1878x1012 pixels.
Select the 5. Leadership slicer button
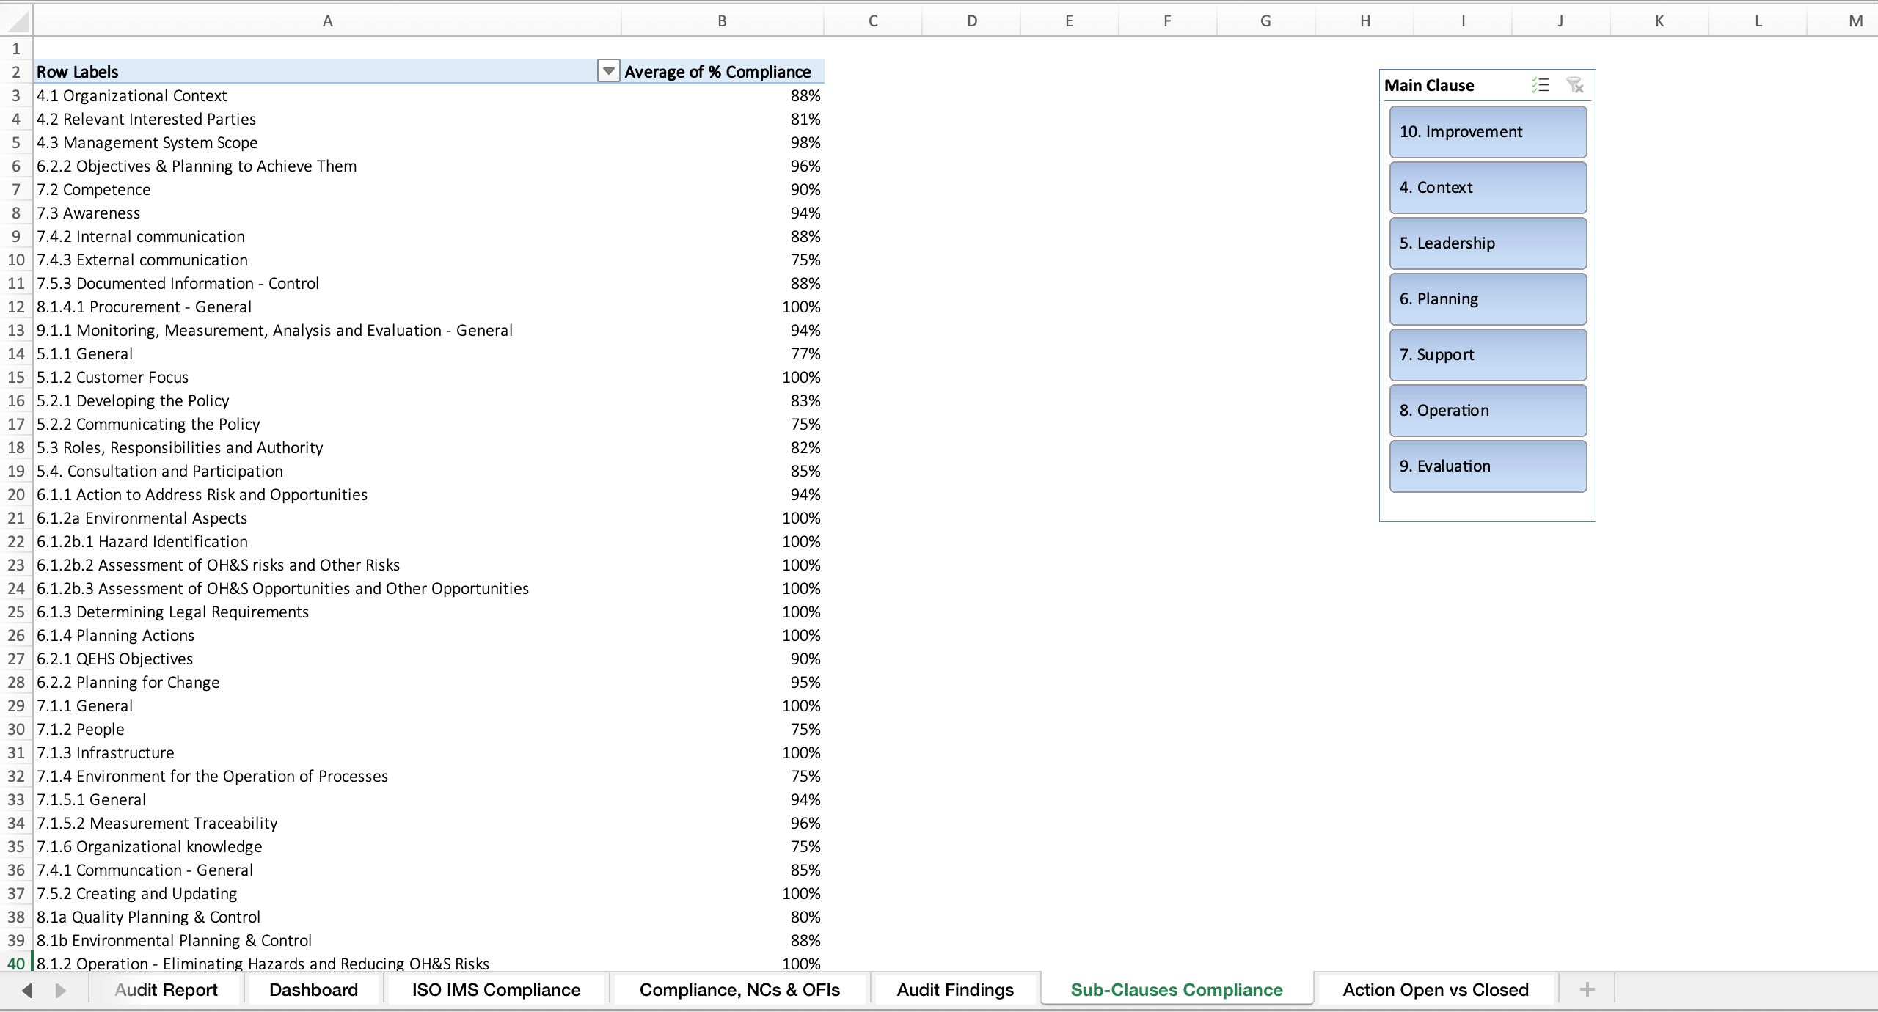pyautogui.click(x=1486, y=243)
